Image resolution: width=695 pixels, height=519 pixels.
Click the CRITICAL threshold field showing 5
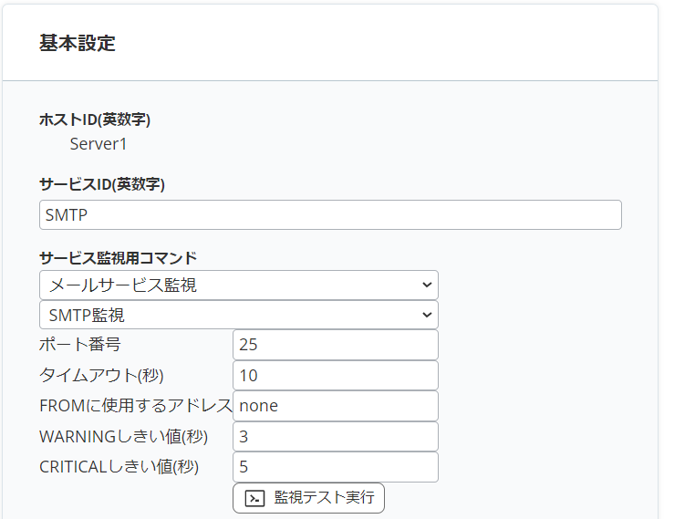click(x=335, y=467)
